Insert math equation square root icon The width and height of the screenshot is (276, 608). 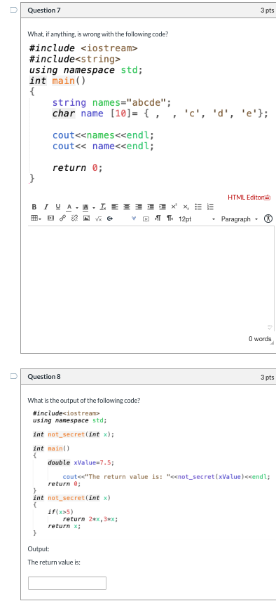pos(99,219)
